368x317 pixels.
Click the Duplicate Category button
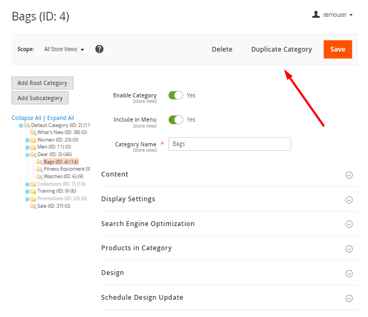pos(281,50)
